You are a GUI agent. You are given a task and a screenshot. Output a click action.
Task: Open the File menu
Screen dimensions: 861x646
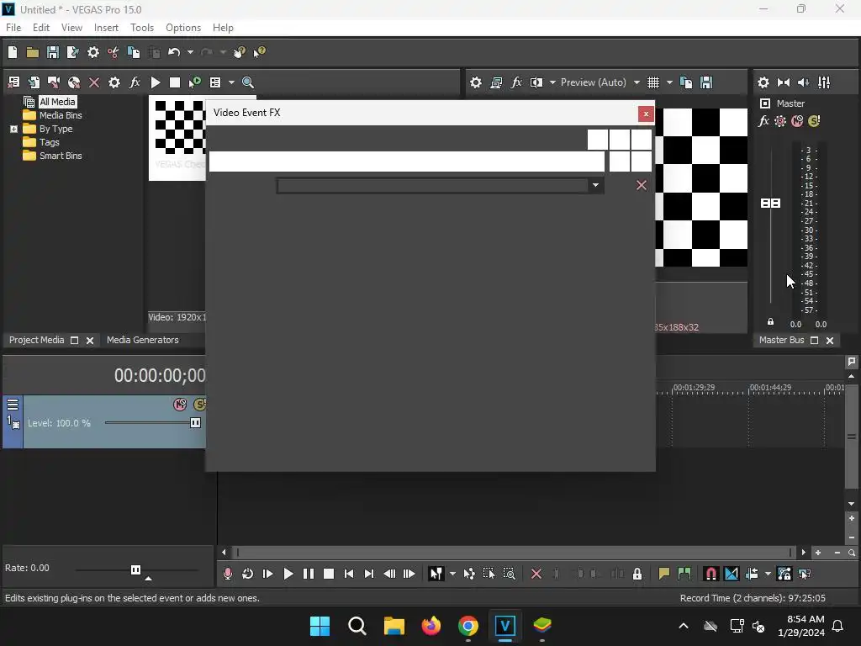pyautogui.click(x=13, y=28)
